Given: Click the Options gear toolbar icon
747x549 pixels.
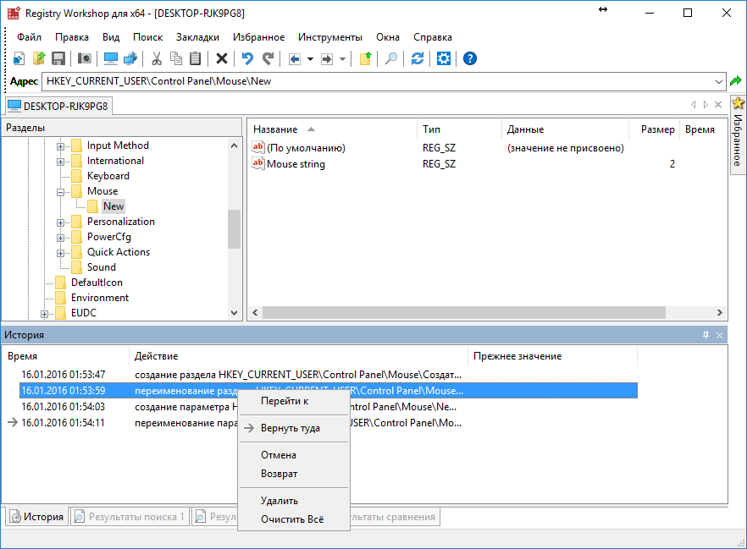Looking at the screenshot, I should point(444,58).
